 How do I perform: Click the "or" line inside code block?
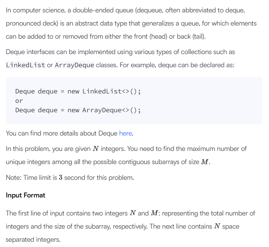[19, 101]
